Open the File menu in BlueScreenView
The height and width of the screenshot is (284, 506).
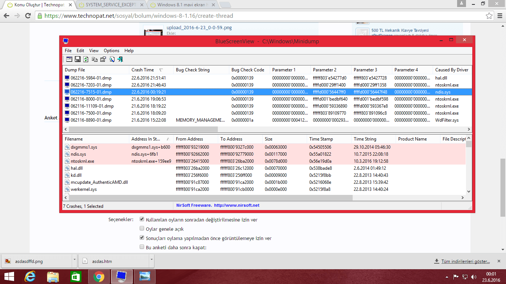(68, 51)
